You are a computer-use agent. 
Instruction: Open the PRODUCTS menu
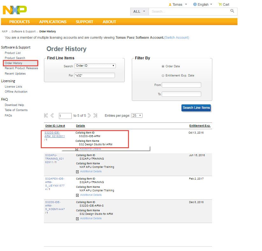19,22
